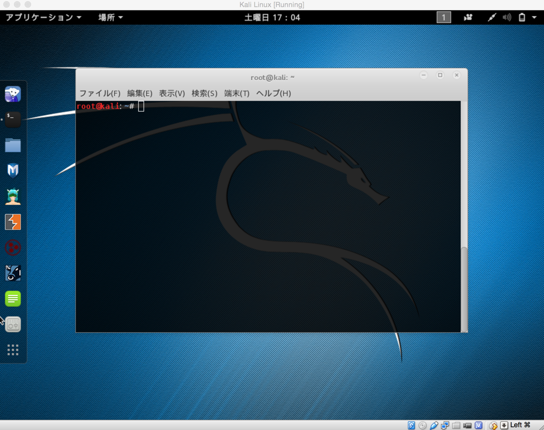Open the green notes app in dock

coord(13,299)
